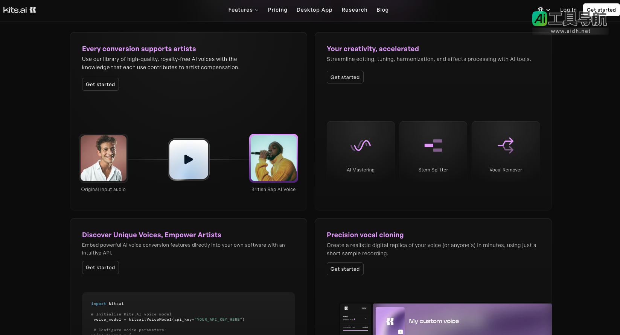Expand the Features dropdown menu
Screen dimensions: 620x335
coord(243,10)
